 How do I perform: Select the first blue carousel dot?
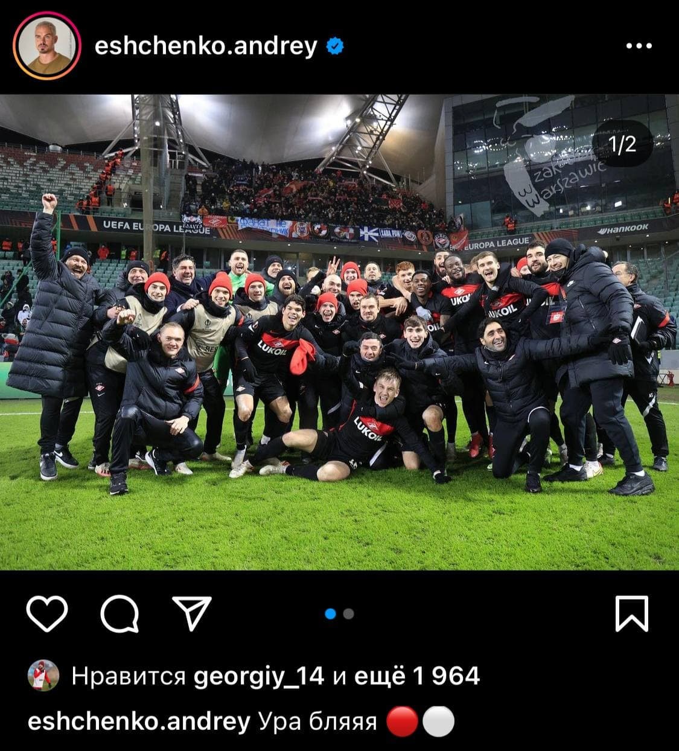point(330,614)
